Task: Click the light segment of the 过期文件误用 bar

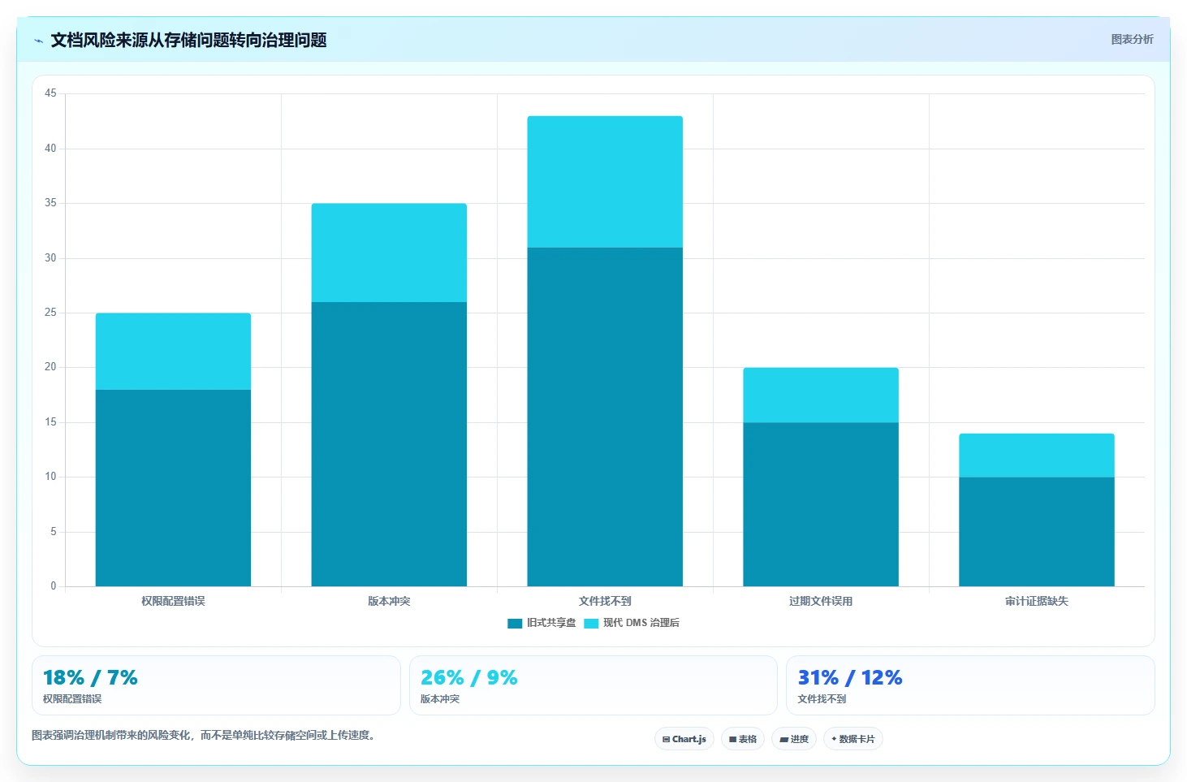Action: click(x=821, y=395)
